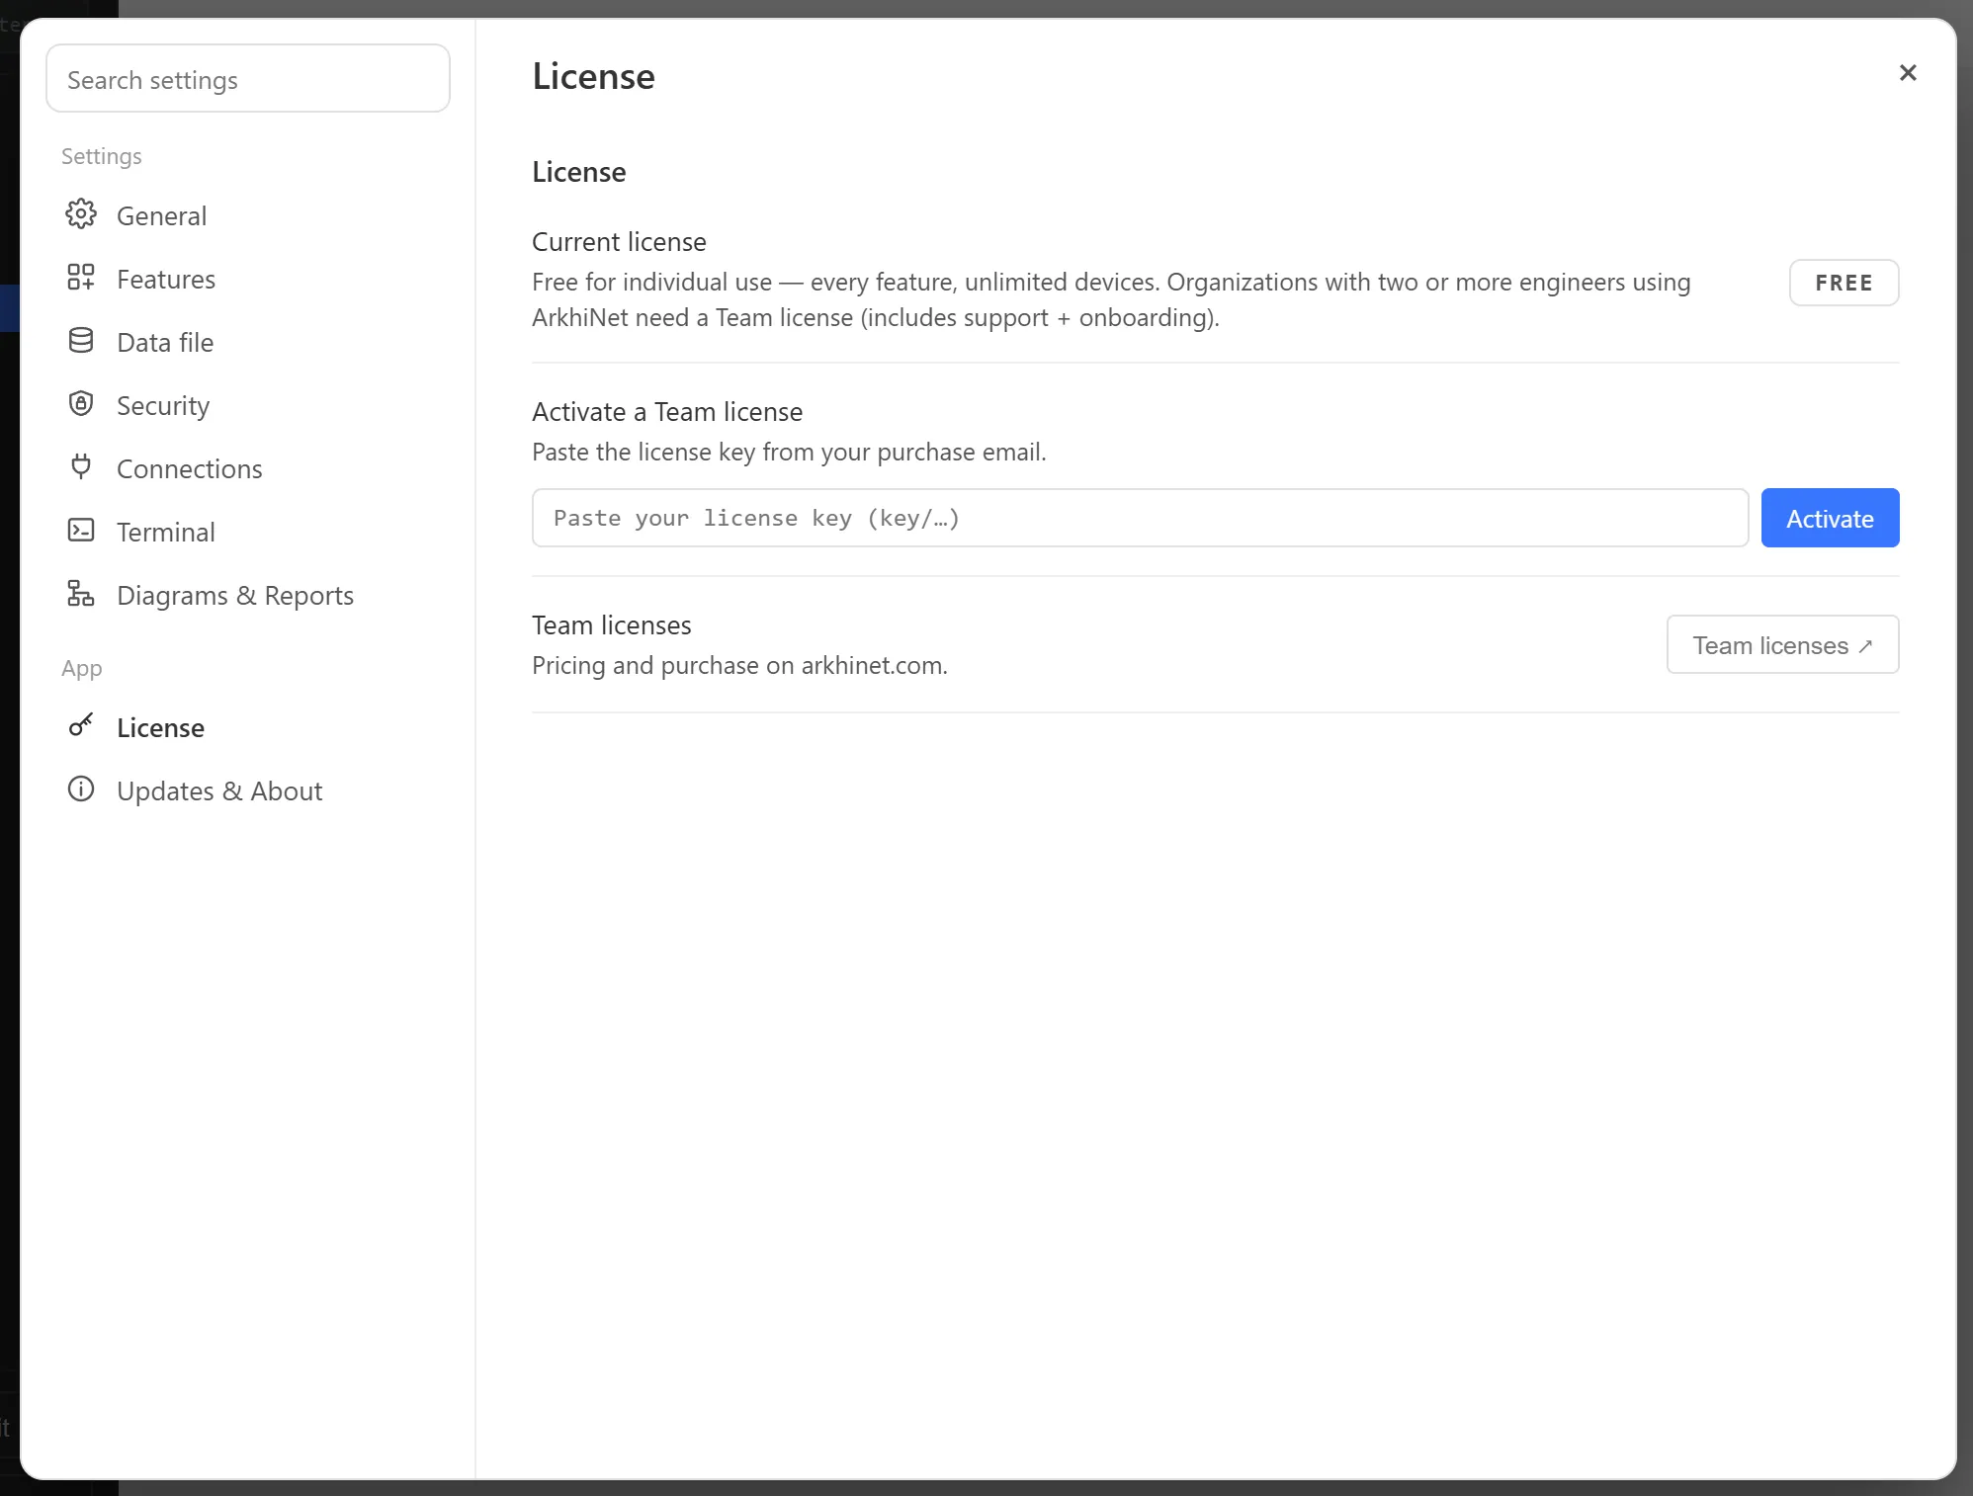The height and width of the screenshot is (1496, 1973).
Task: Open the General settings section
Action: [247, 215]
